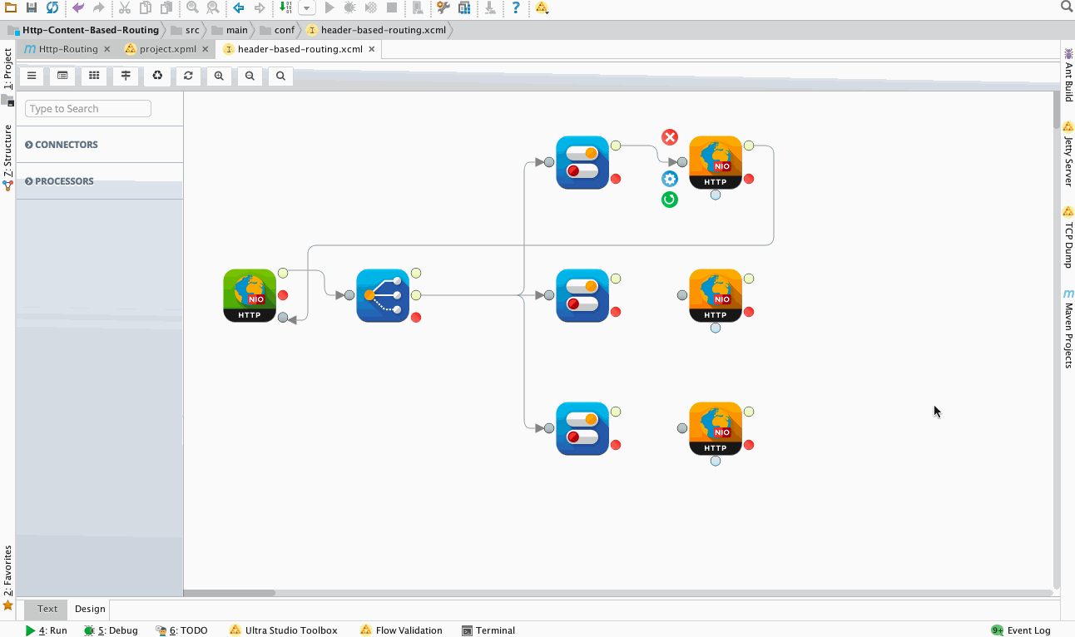Click the Help question mark icon
1075x637 pixels.
tap(516, 7)
